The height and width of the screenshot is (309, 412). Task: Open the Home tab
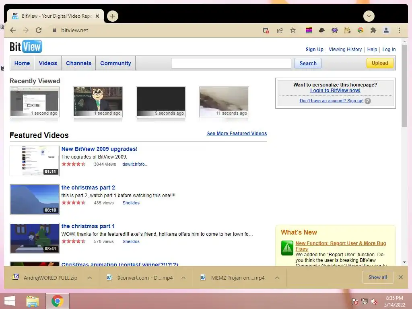click(22, 63)
